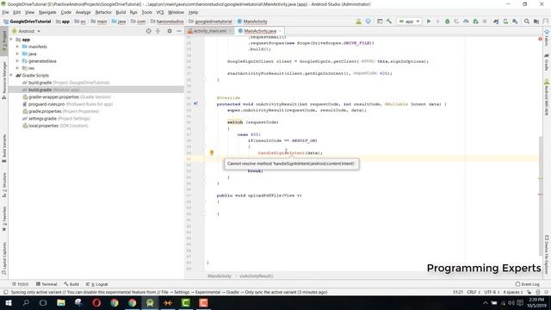Select settings.gradle file

[x=56, y=119]
